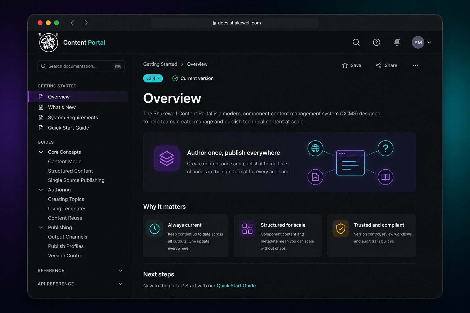Screen dimensions: 470x313
Task: Click the star icon beside Save
Action: [345, 65]
